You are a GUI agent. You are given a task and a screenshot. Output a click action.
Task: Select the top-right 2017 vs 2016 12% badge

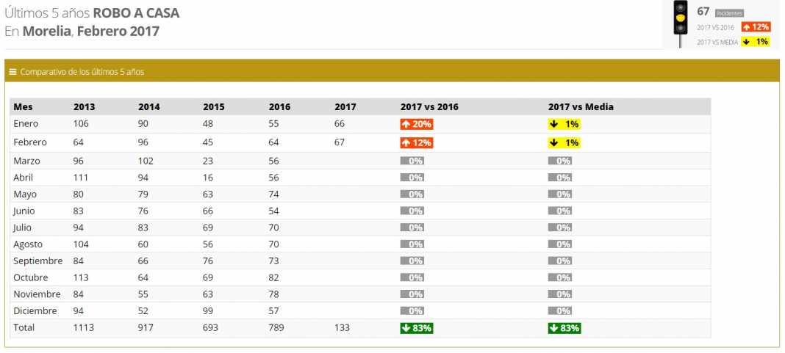[x=756, y=27]
